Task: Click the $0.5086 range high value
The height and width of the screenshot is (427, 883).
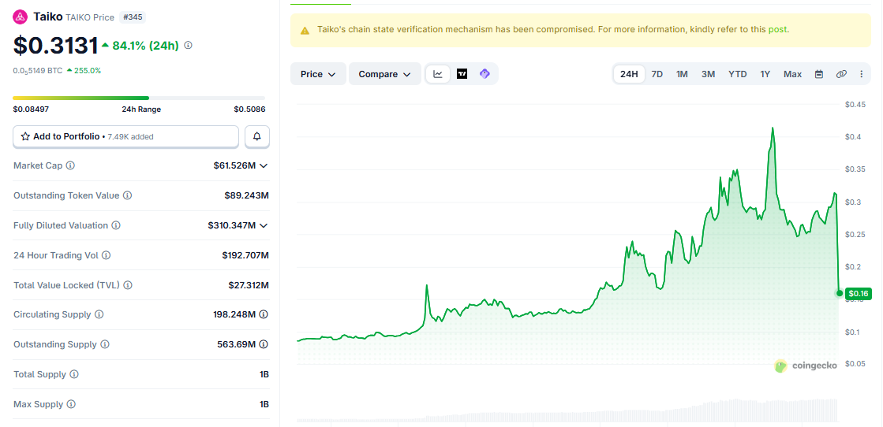Action: [x=249, y=110]
